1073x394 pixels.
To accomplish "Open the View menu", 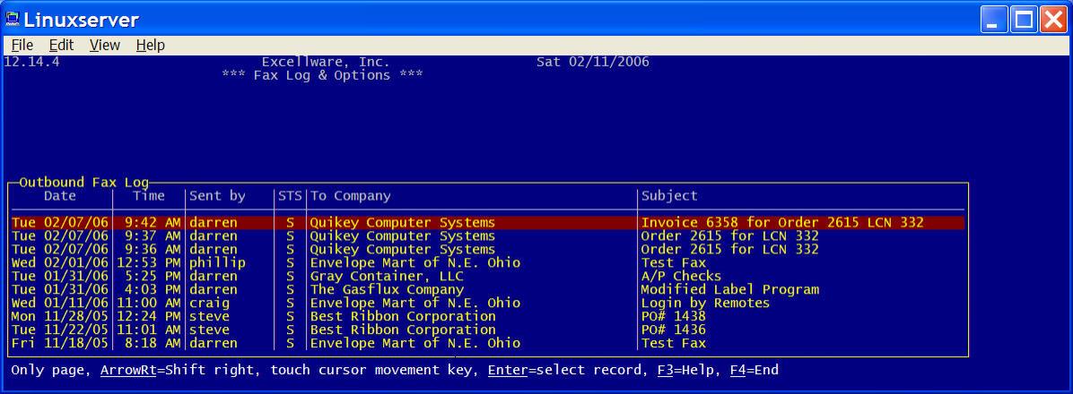I will tap(104, 45).
